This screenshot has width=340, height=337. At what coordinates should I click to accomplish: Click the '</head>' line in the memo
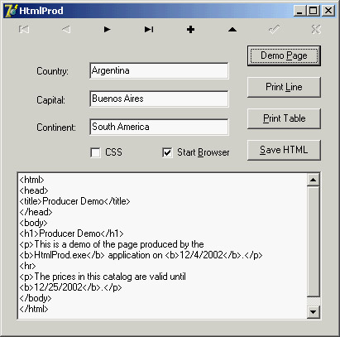tap(36, 212)
